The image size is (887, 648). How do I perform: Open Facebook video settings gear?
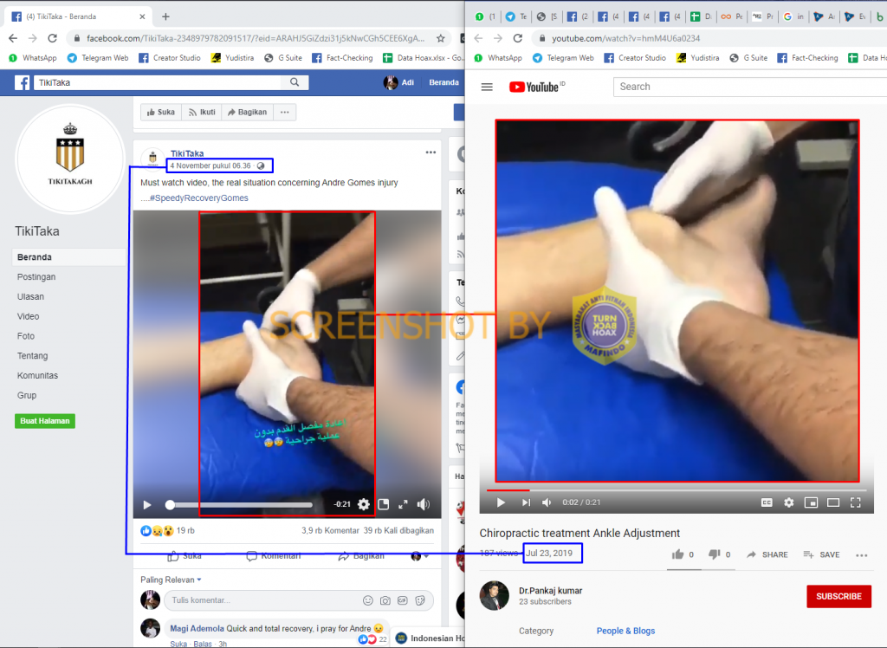click(364, 504)
